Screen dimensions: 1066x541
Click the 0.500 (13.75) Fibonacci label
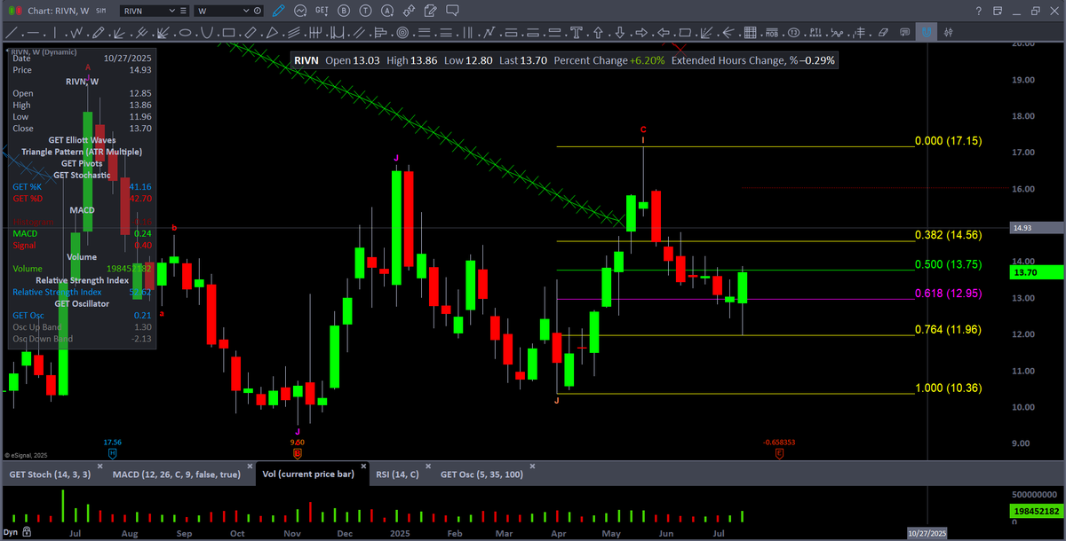[x=948, y=264]
